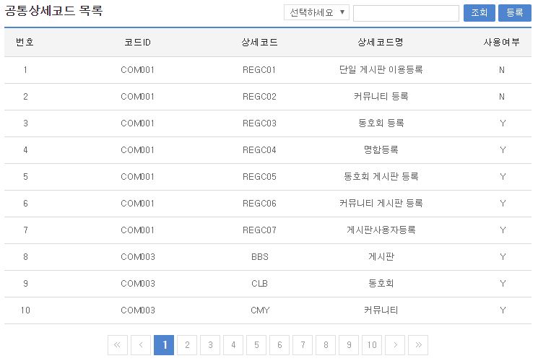Open the 게시판사용자등록 row
Image resolution: width=538 pixels, height=361 pixels.
point(381,230)
